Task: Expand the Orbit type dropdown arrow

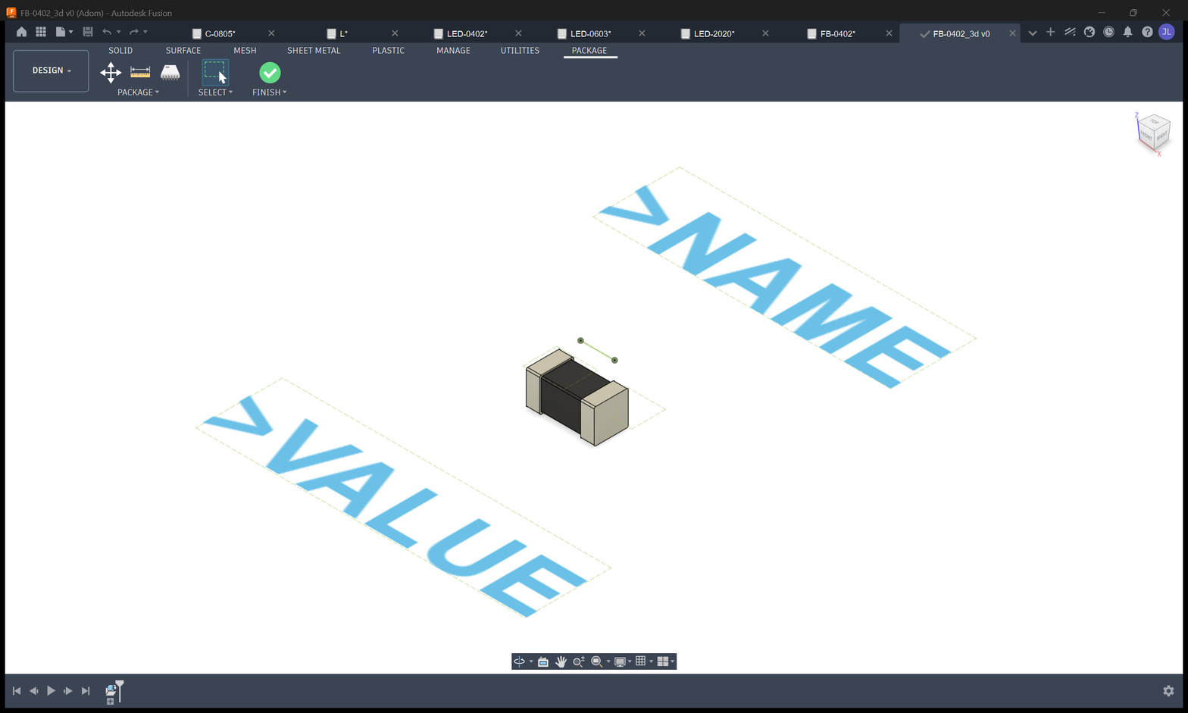Action: [x=530, y=661]
